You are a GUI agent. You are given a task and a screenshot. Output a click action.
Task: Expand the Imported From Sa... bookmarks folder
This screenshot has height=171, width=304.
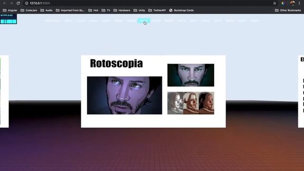[70, 10]
